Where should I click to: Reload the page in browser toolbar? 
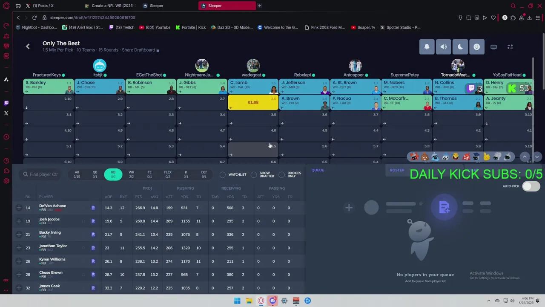[34, 17]
